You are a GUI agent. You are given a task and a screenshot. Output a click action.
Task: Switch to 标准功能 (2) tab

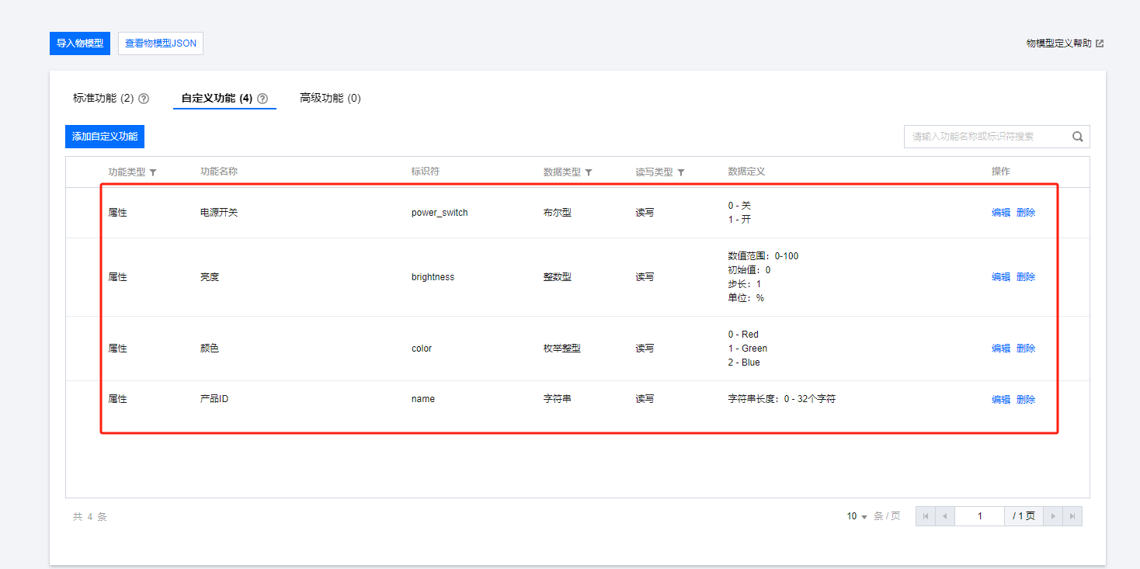103,99
